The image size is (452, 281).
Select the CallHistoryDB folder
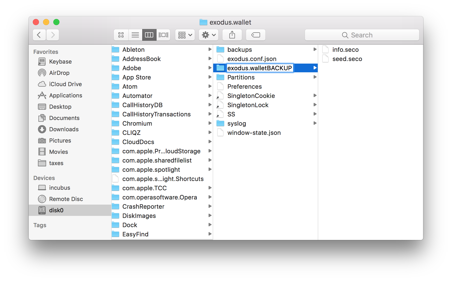coord(162,105)
